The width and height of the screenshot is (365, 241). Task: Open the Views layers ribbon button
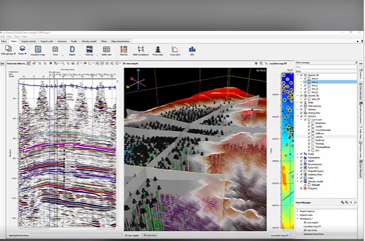[x=22, y=50]
